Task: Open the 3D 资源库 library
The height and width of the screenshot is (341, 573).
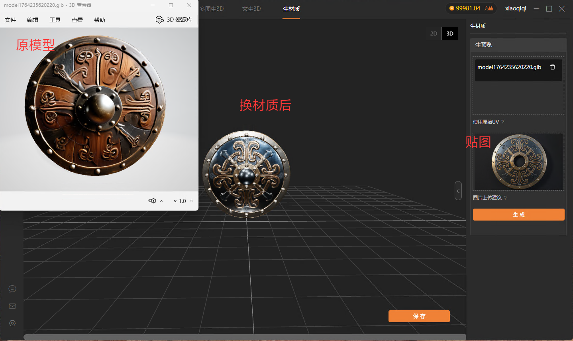Action: pyautogui.click(x=174, y=20)
